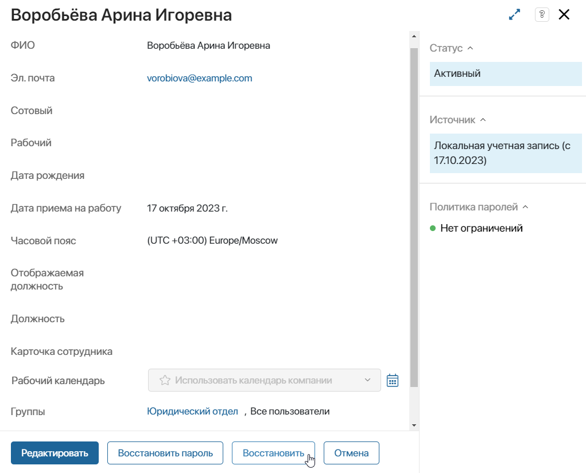Click the vertical scrollbar thumb
This screenshot has height=473, width=586.
[x=414, y=217]
